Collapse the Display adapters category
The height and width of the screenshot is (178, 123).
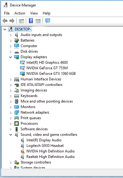(x=10, y=57)
